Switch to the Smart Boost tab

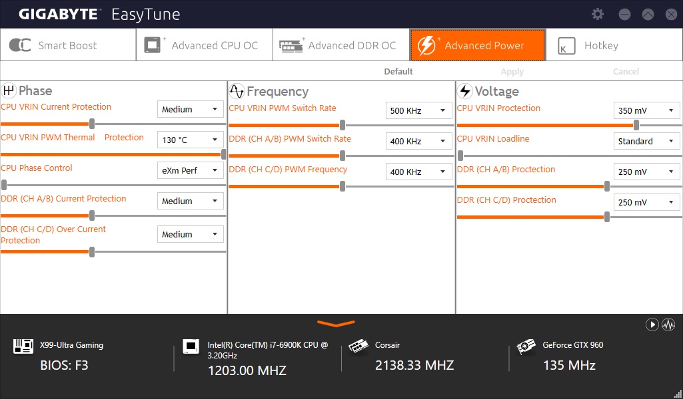click(69, 45)
